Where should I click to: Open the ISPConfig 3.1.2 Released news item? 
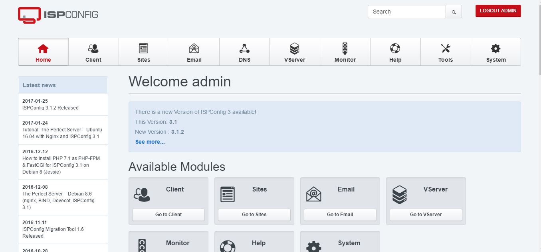click(50, 108)
